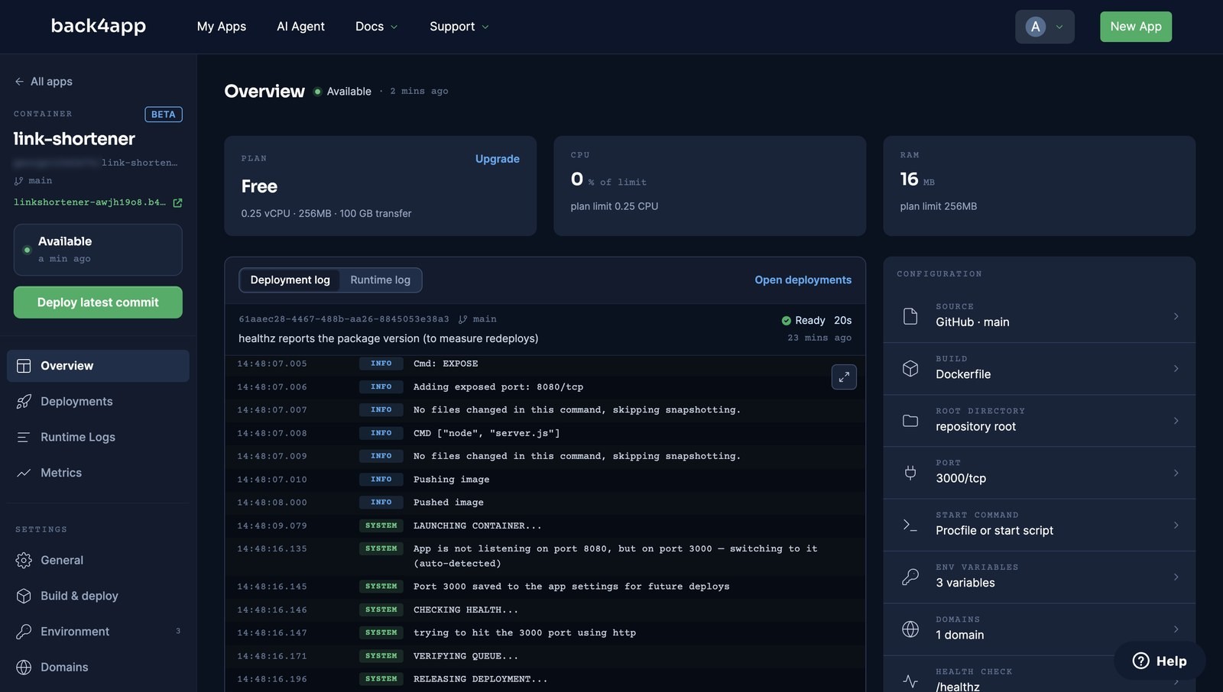Image resolution: width=1223 pixels, height=692 pixels.
Task: Click the Available status card in sidebar
Action: [98, 250]
